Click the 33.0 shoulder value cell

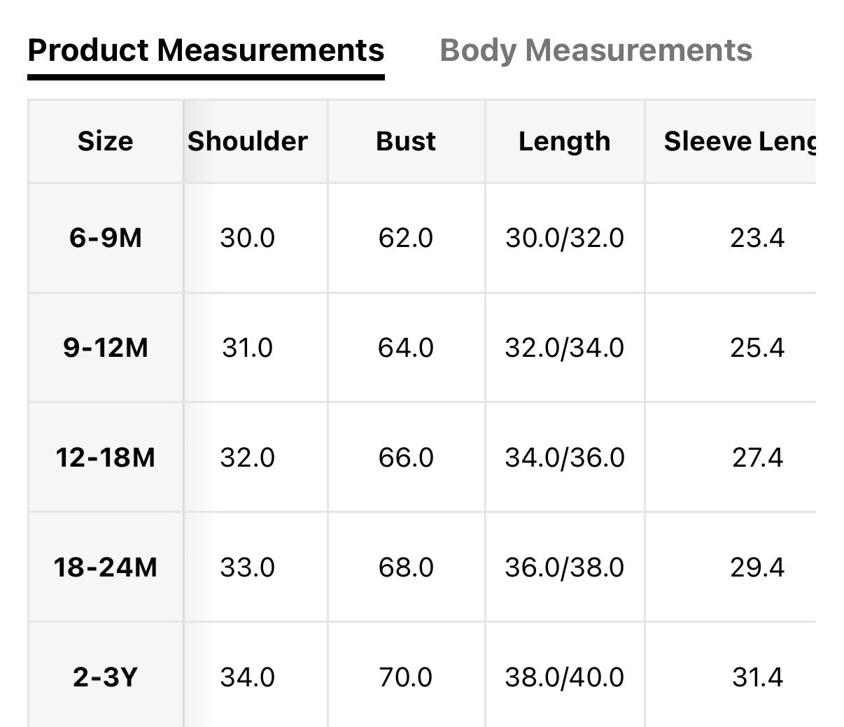[x=248, y=567]
